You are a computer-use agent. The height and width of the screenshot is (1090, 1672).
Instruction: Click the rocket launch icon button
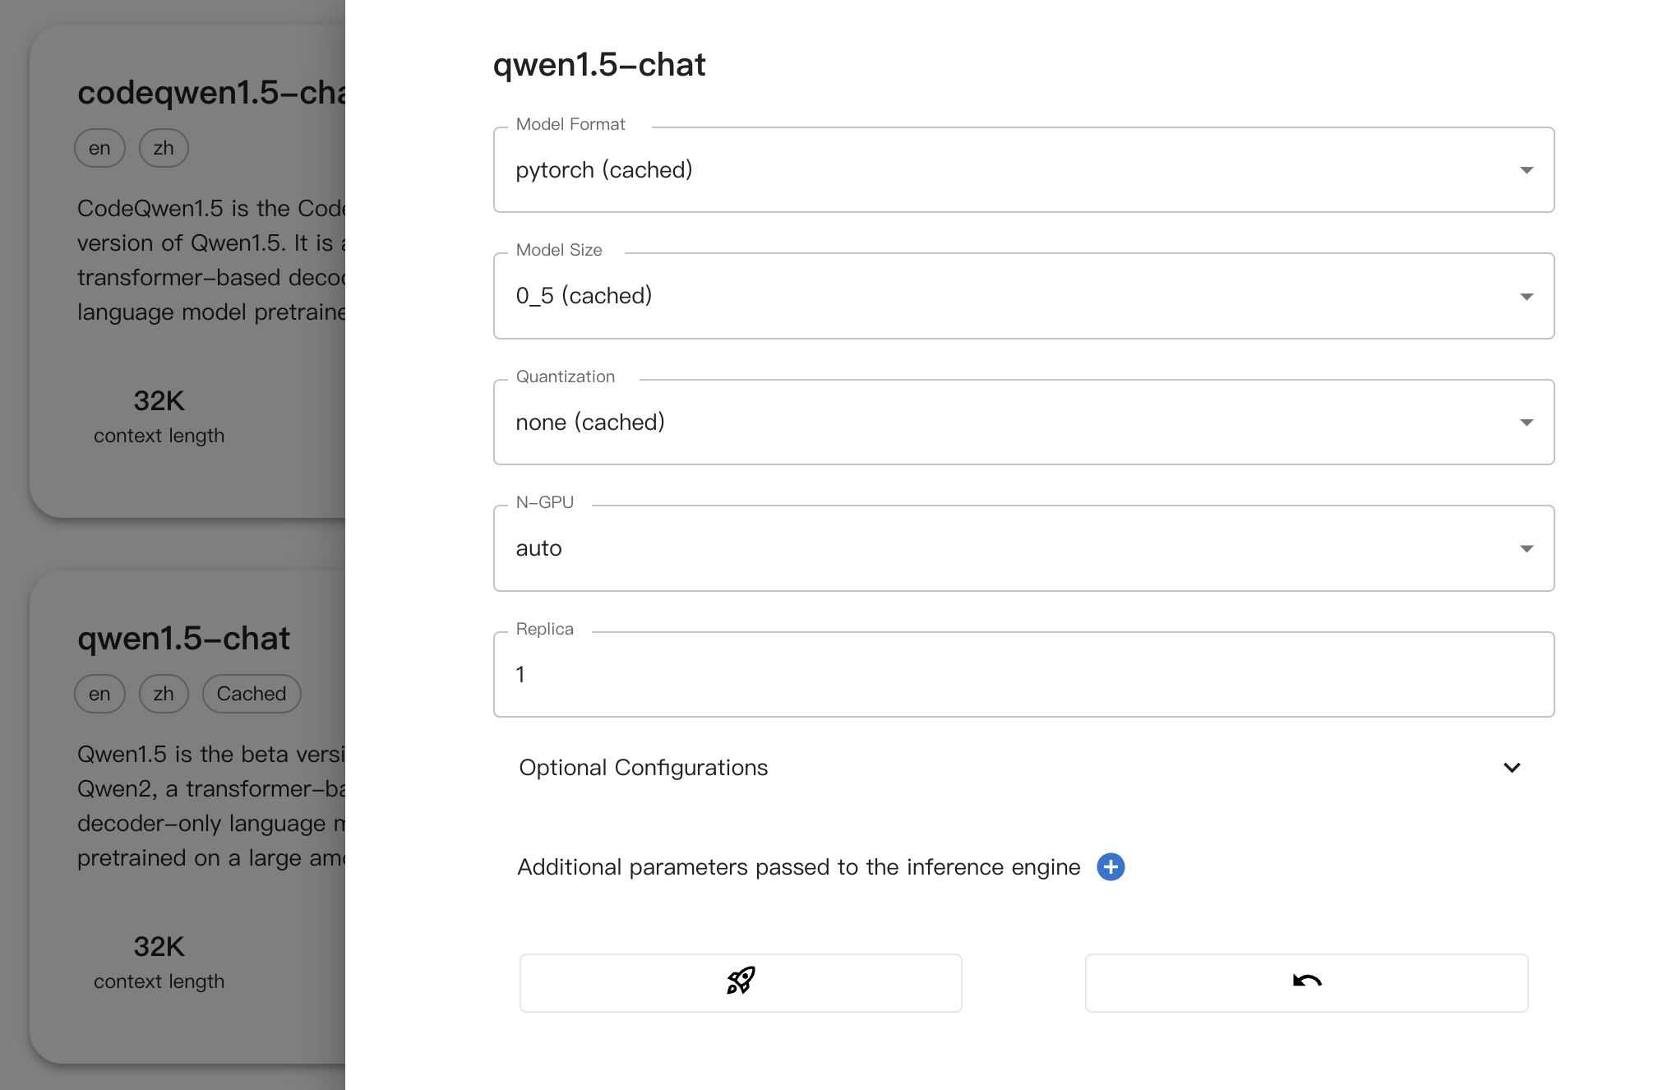tap(740, 982)
